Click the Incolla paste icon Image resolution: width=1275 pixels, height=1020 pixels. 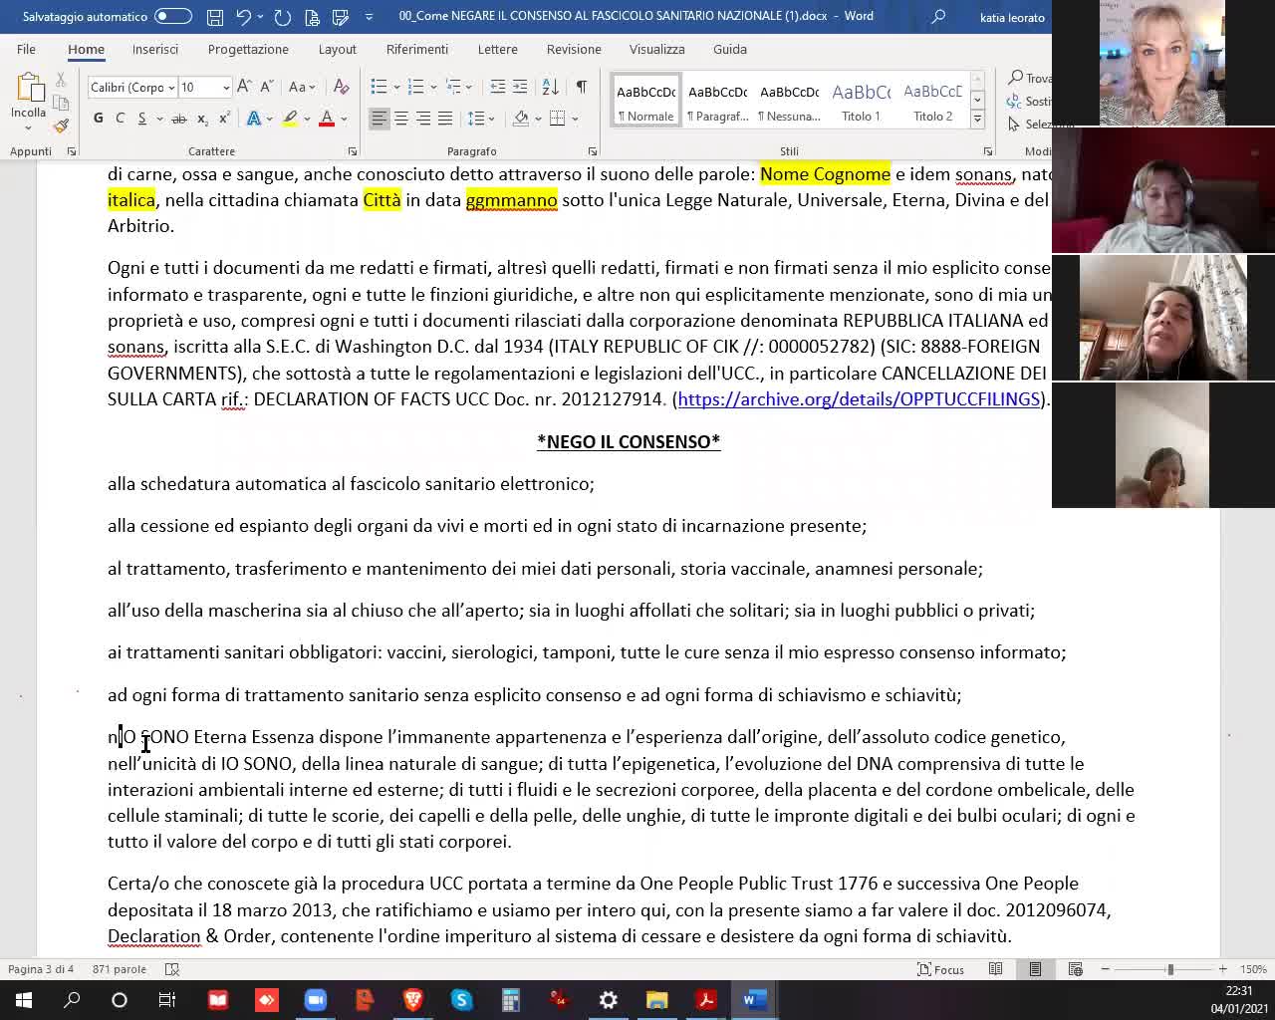(x=29, y=88)
